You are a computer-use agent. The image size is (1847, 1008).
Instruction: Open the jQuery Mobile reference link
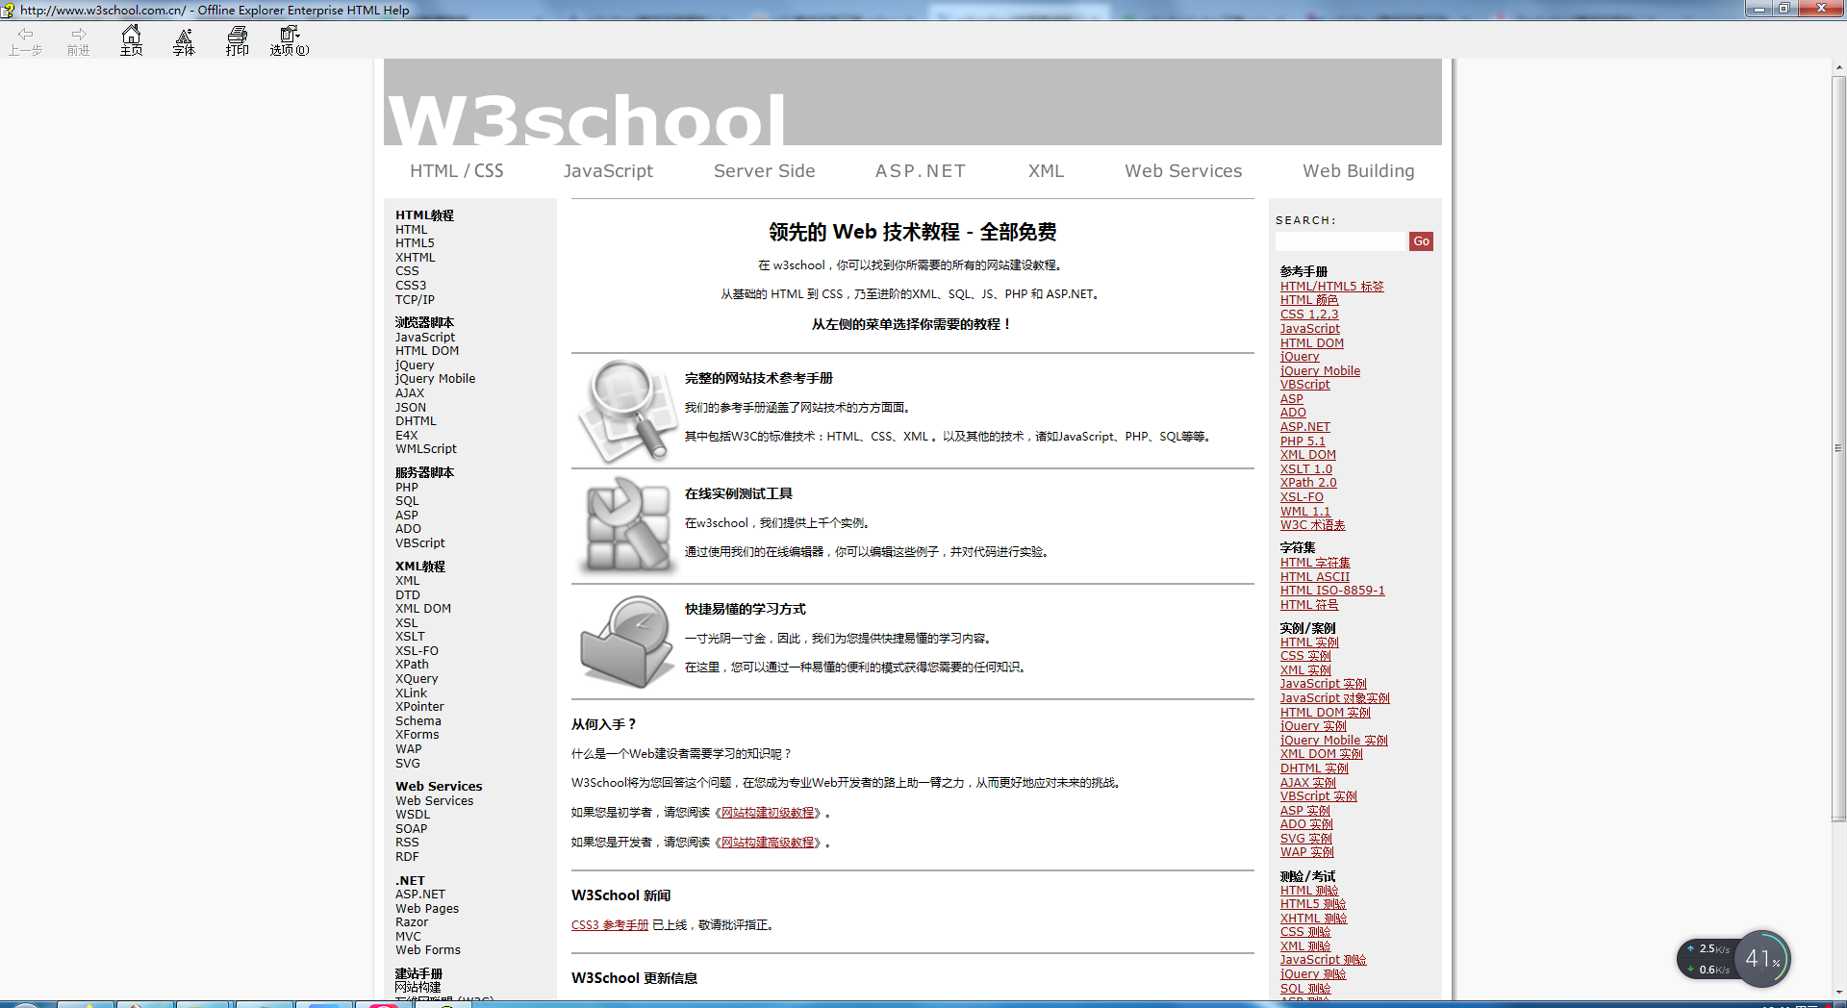[x=1320, y=371]
